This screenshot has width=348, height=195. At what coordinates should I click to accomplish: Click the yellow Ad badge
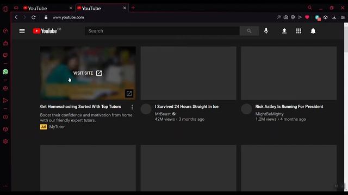(x=43, y=127)
